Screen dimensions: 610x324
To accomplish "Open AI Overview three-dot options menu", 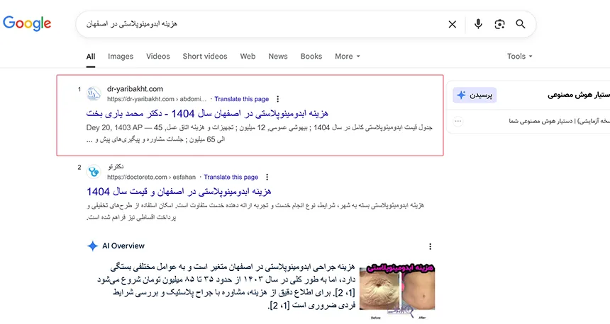I will pyautogui.click(x=430, y=246).
